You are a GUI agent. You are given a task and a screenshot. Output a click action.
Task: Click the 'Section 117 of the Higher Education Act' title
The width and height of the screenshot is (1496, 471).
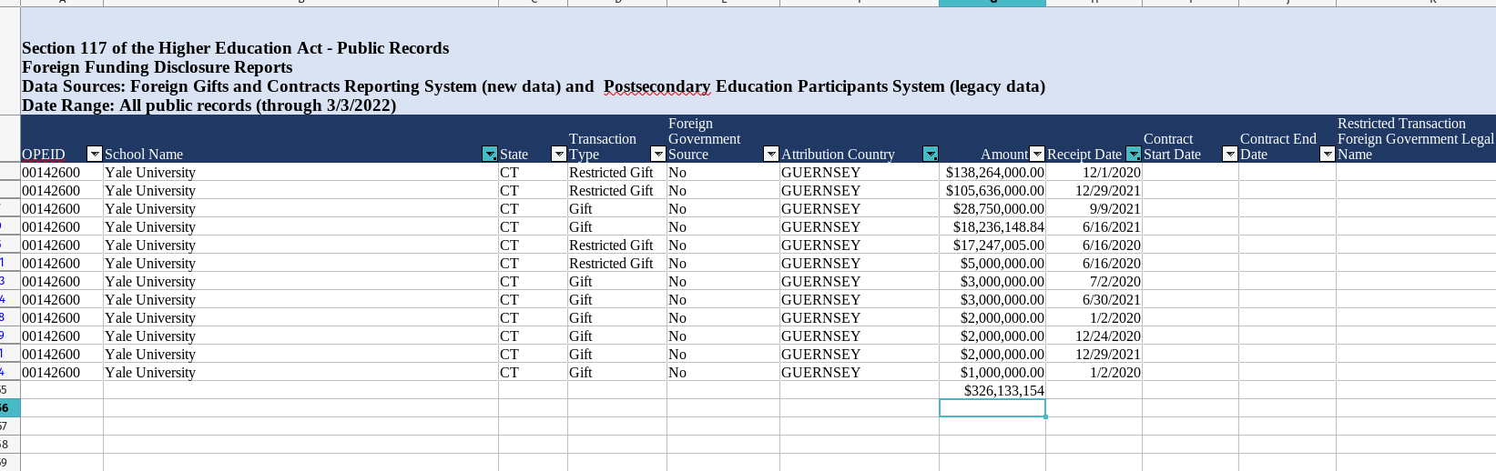(x=235, y=48)
